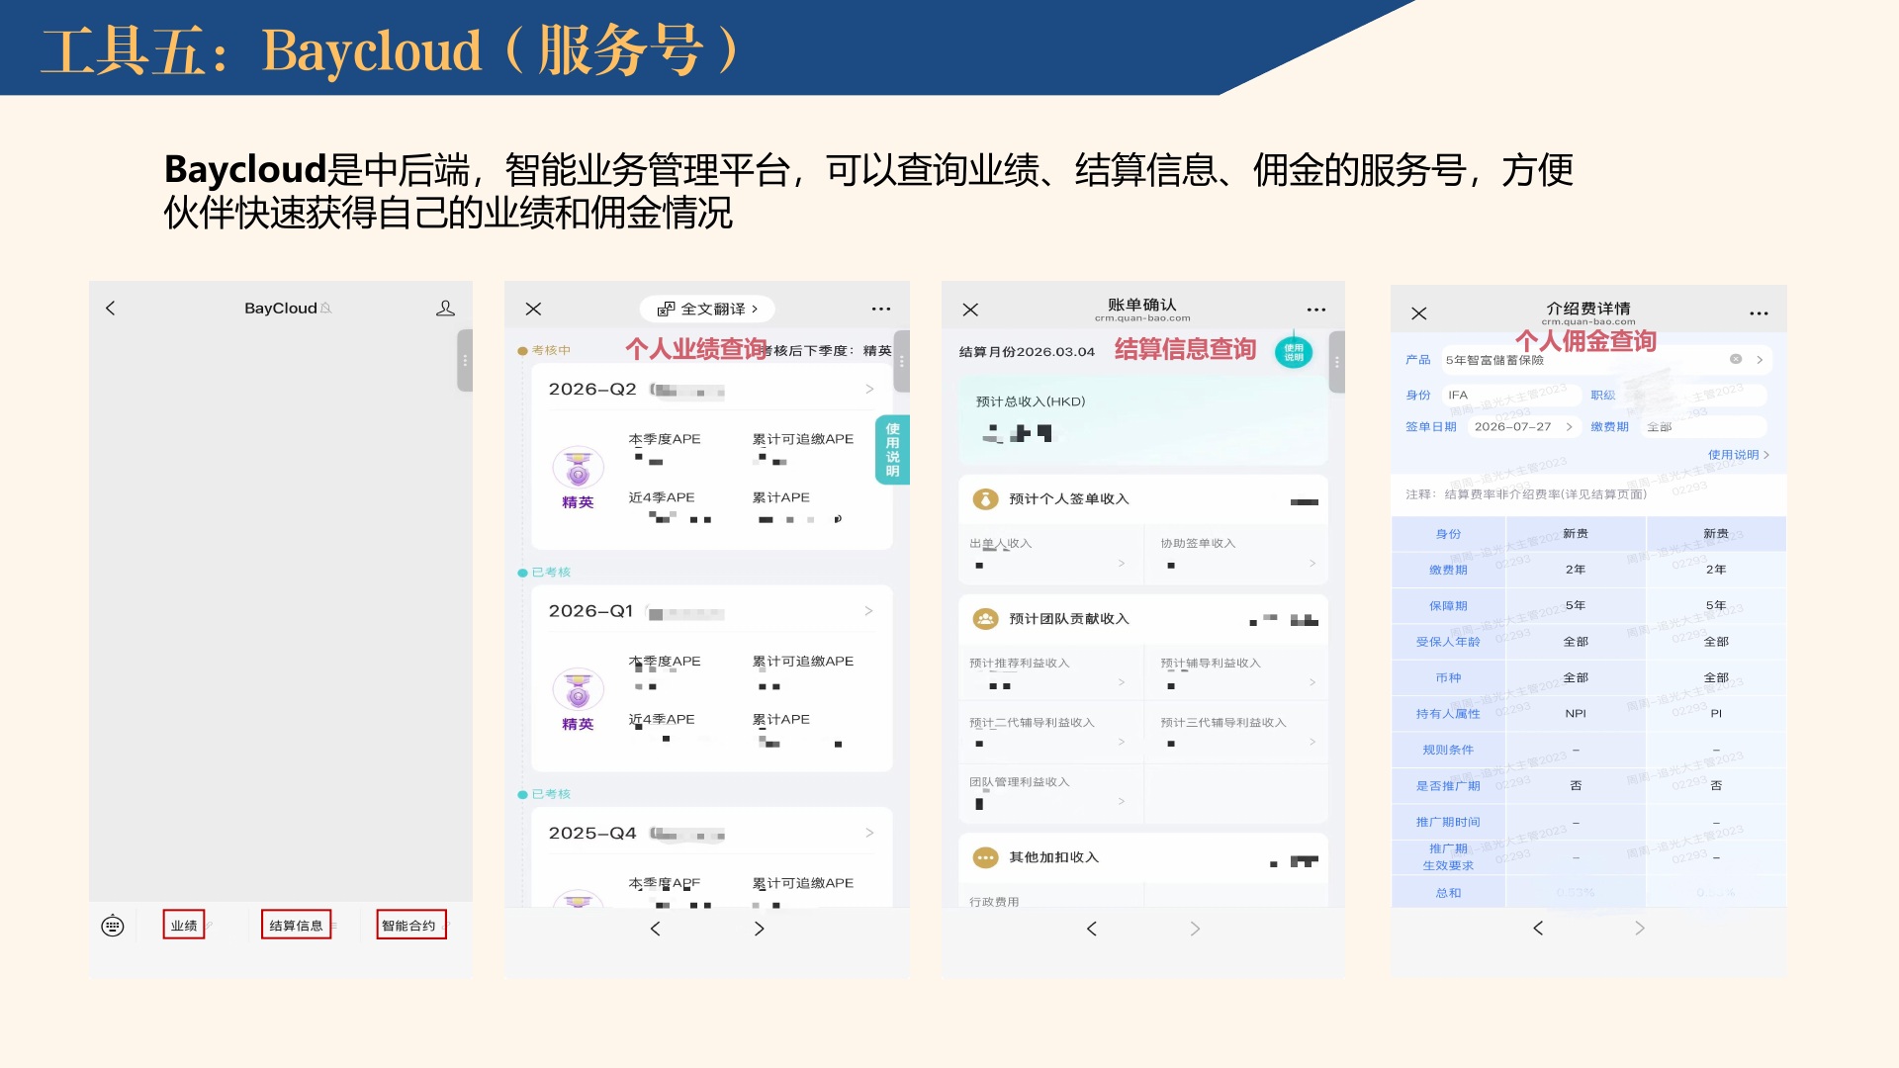Click 精英 medal icon in 2026-Q2 card
The image size is (1899, 1068).
click(x=578, y=467)
